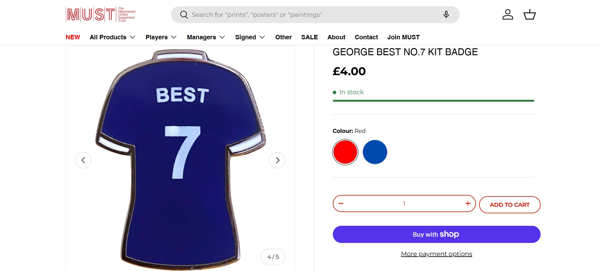Increase quantity with plus button

pyautogui.click(x=468, y=204)
